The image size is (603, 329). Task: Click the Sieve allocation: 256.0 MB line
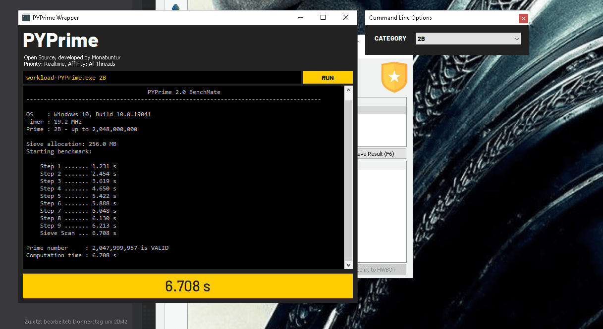71,144
